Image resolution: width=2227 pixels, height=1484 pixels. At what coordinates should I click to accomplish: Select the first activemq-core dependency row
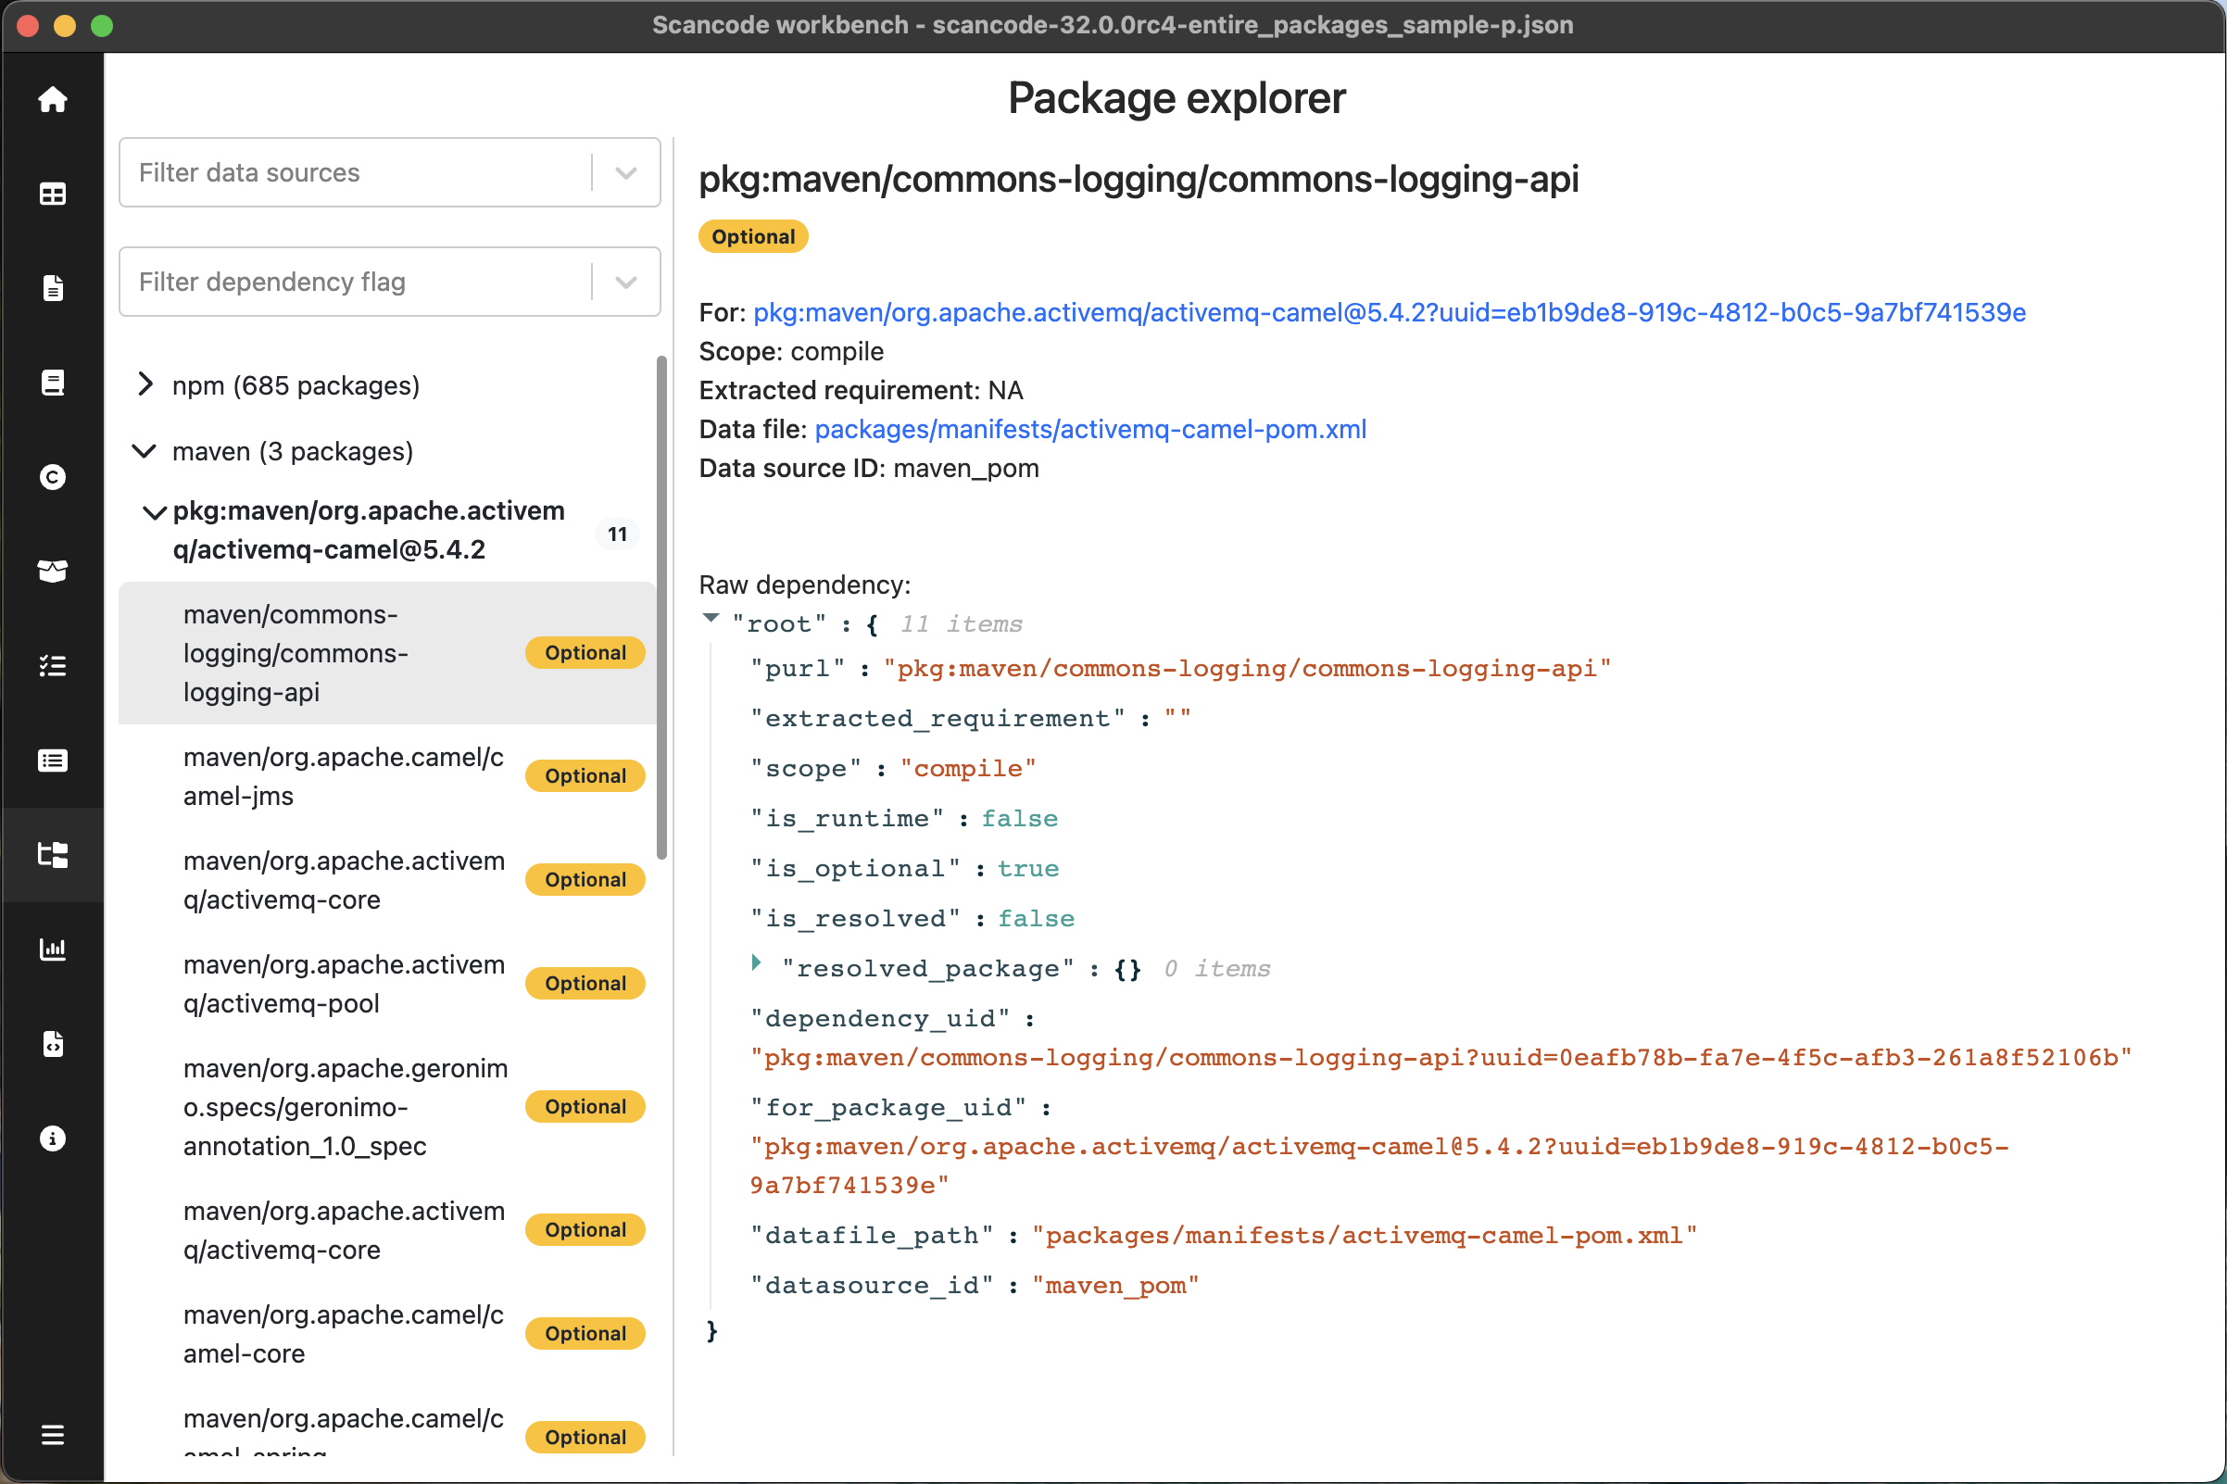[x=387, y=880]
